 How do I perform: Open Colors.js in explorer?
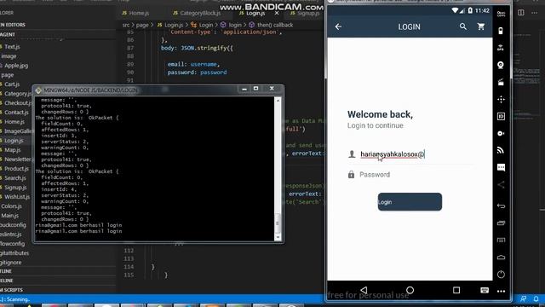point(11,206)
